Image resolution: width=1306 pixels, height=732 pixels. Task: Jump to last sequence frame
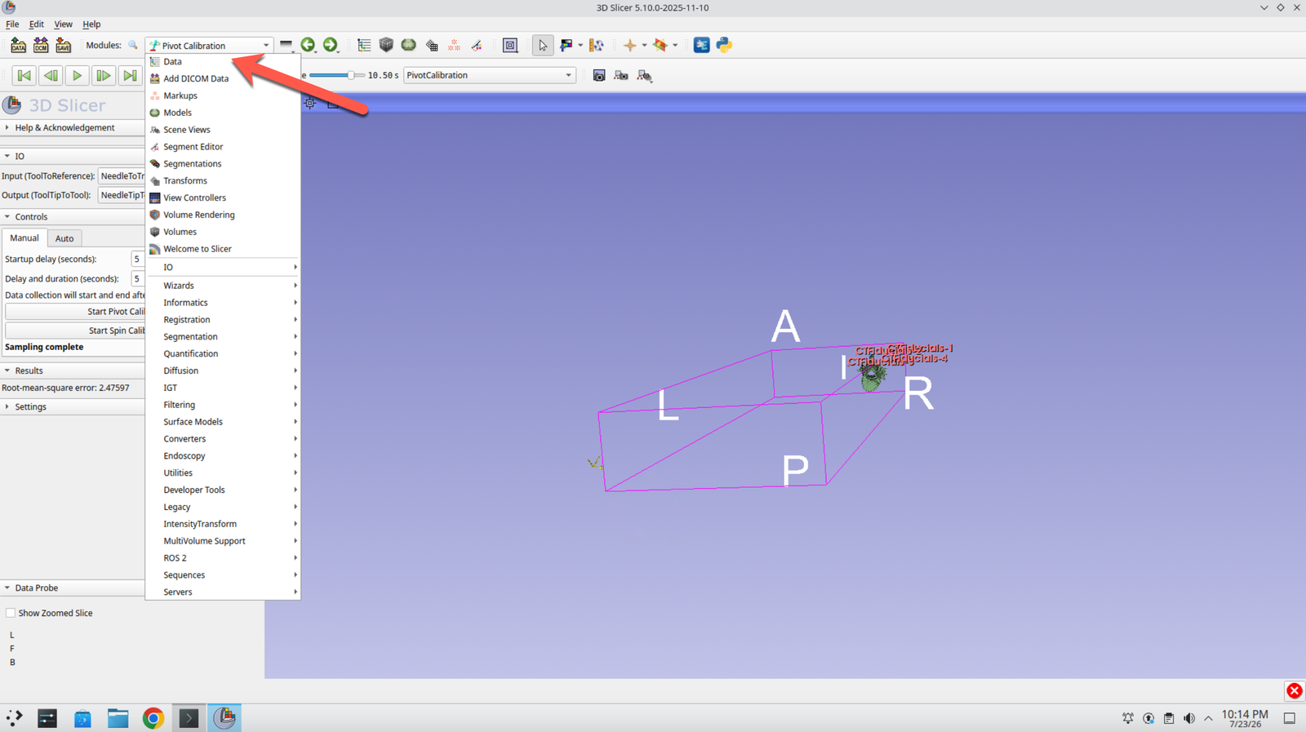(129, 76)
